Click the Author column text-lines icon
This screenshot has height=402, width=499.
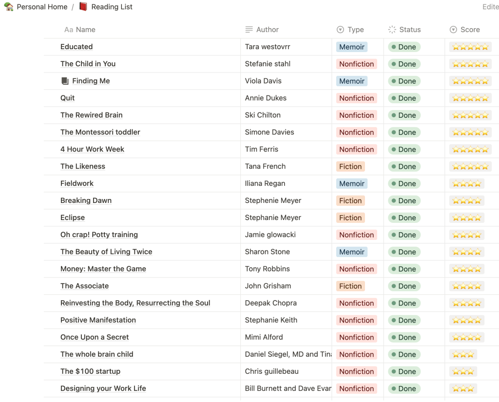click(249, 30)
